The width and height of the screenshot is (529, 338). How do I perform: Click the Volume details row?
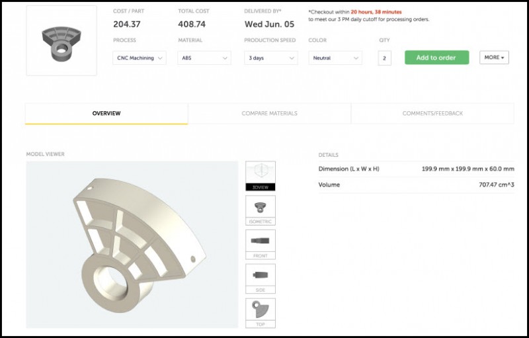tap(415, 185)
